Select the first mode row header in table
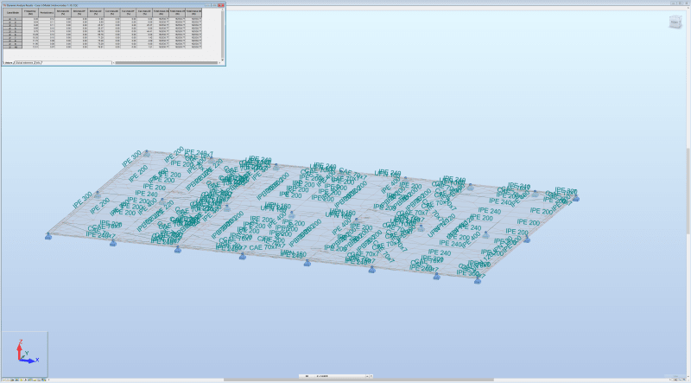Viewport: 691px width, 383px height. [13, 19]
